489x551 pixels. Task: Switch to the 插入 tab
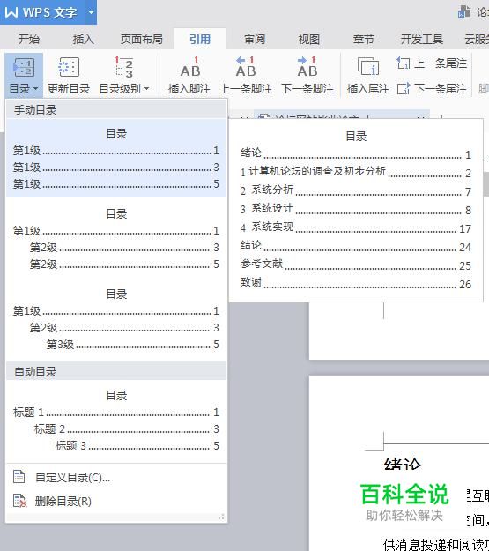pos(83,39)
